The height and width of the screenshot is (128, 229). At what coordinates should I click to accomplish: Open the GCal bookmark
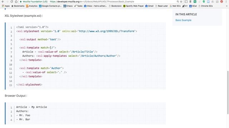pyautogui.click(x=193, y=6)
